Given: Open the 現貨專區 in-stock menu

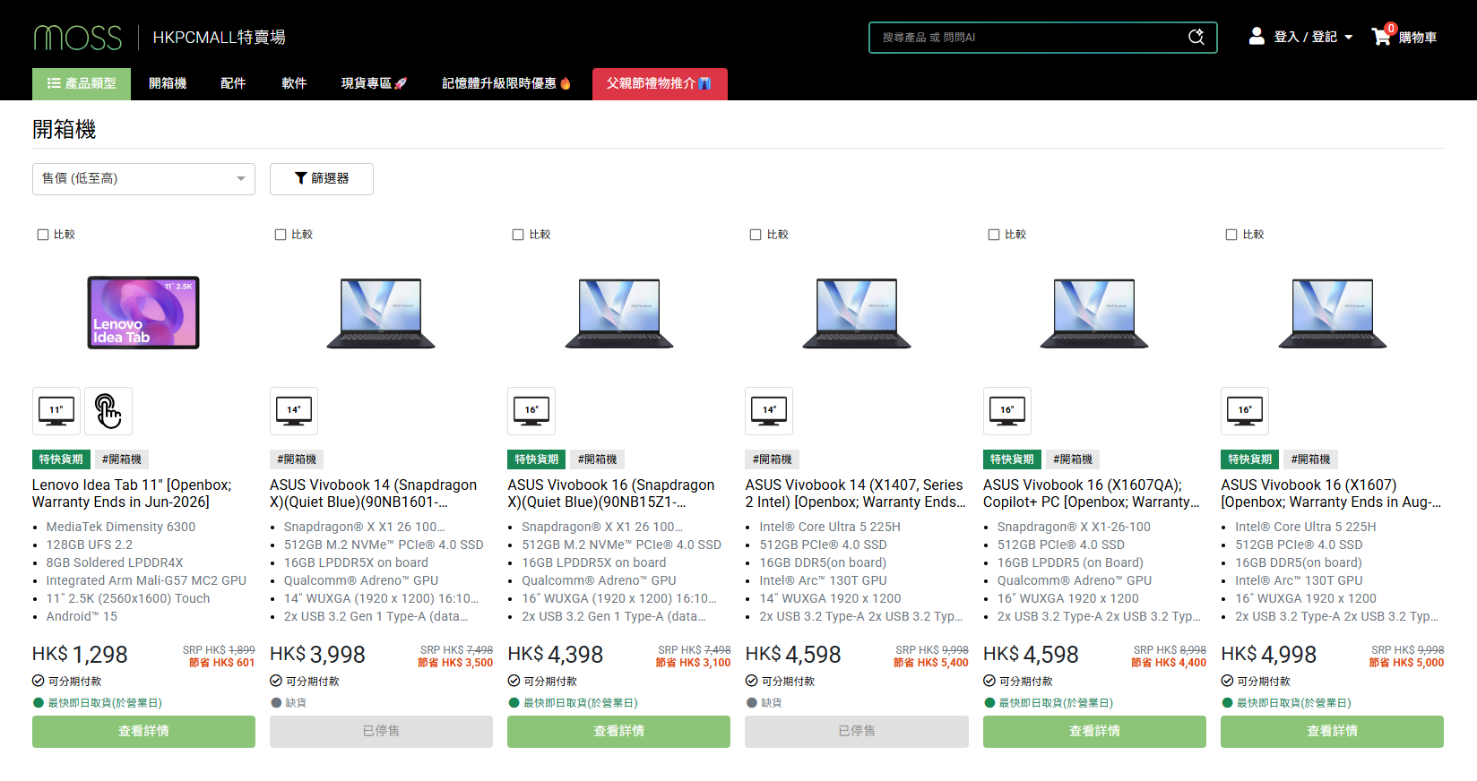Looking at the screenshot, I should [374, 83].
